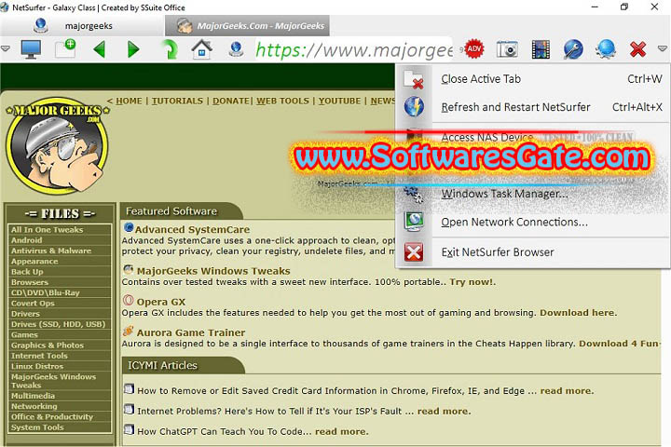Expand the right toolbar dropdown arrow
Screen dimensions: 671x447
[x=662, y=48]
